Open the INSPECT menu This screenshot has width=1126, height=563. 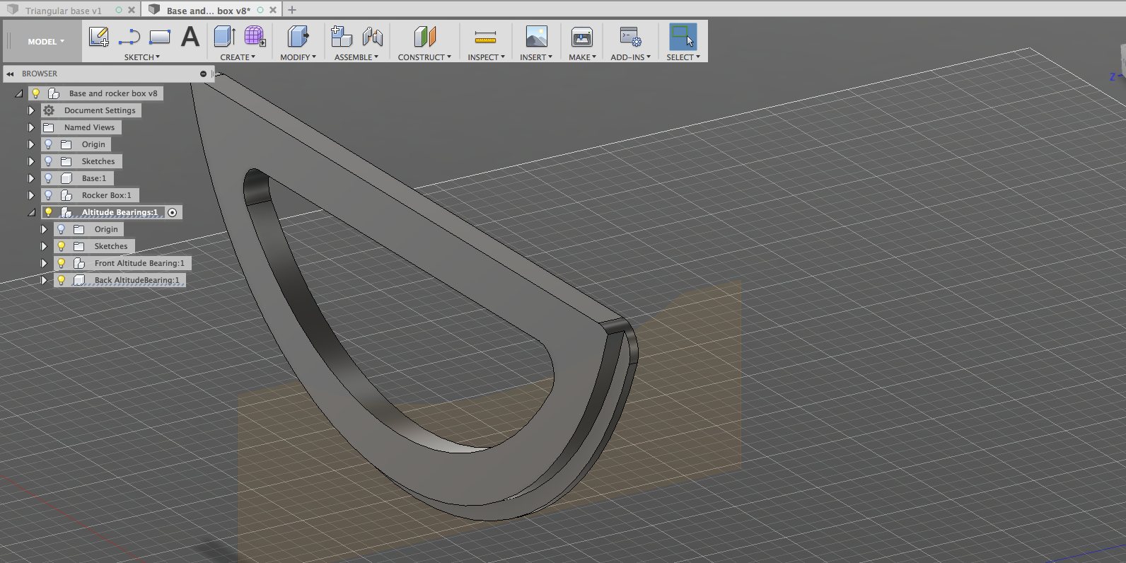point(486,57)
